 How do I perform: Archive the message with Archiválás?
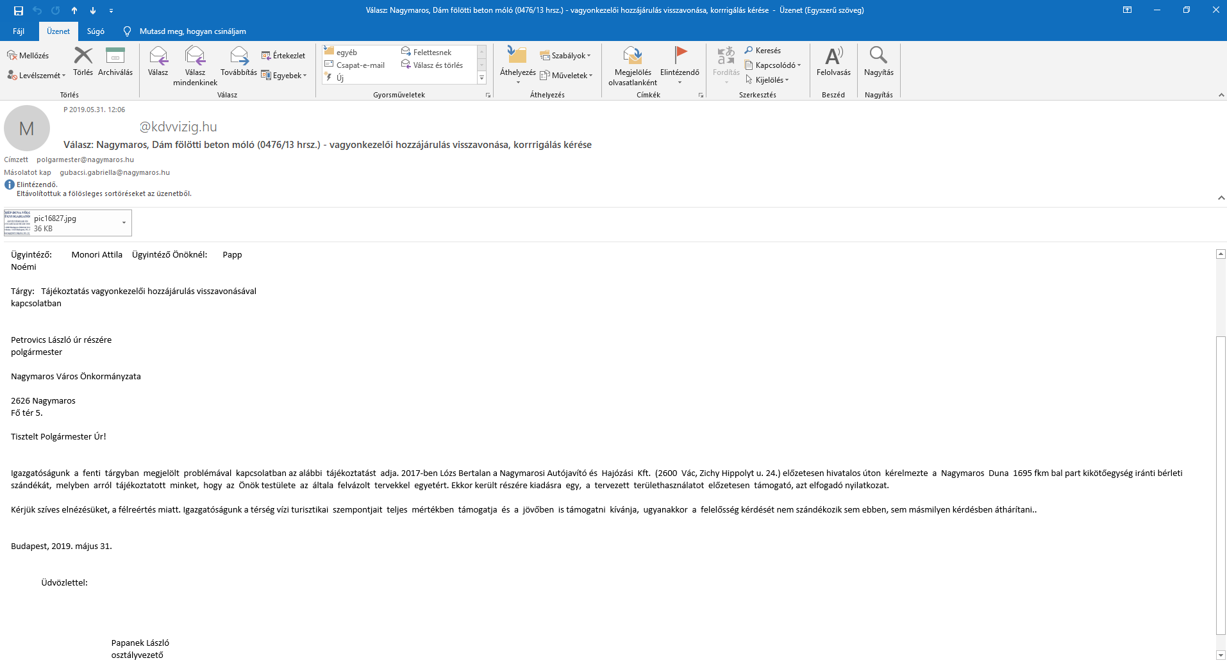(x=115, y=57)
